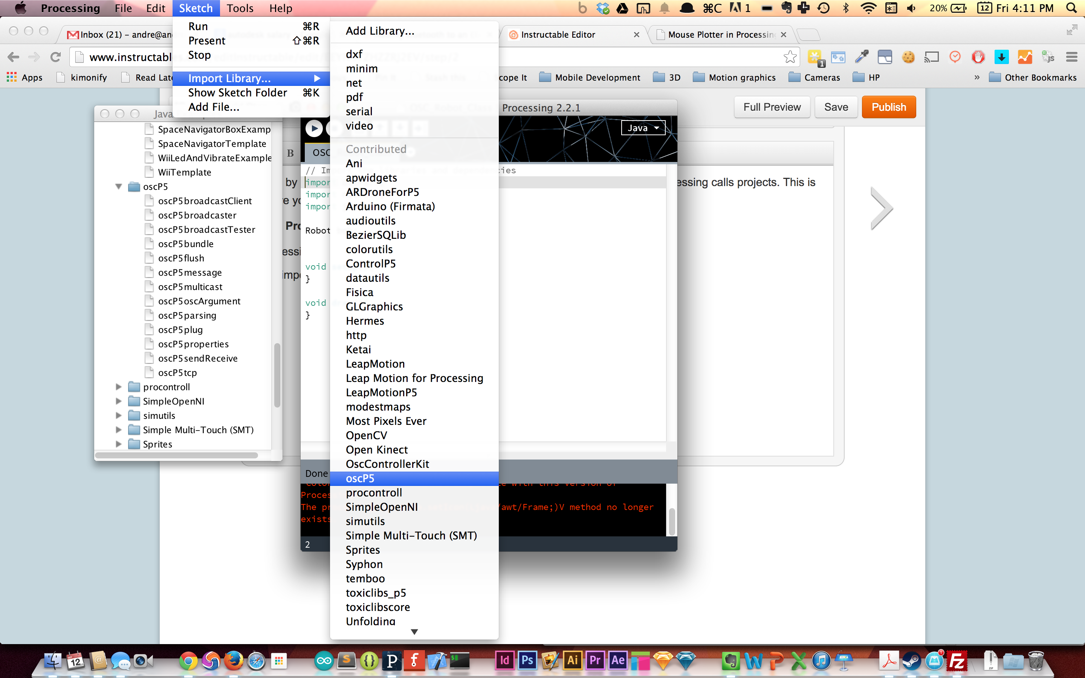Screen dimensions: 1085x678
Task: Open FileZilla from the Dock
Action: pyautogui.click(x=957, y=661)
